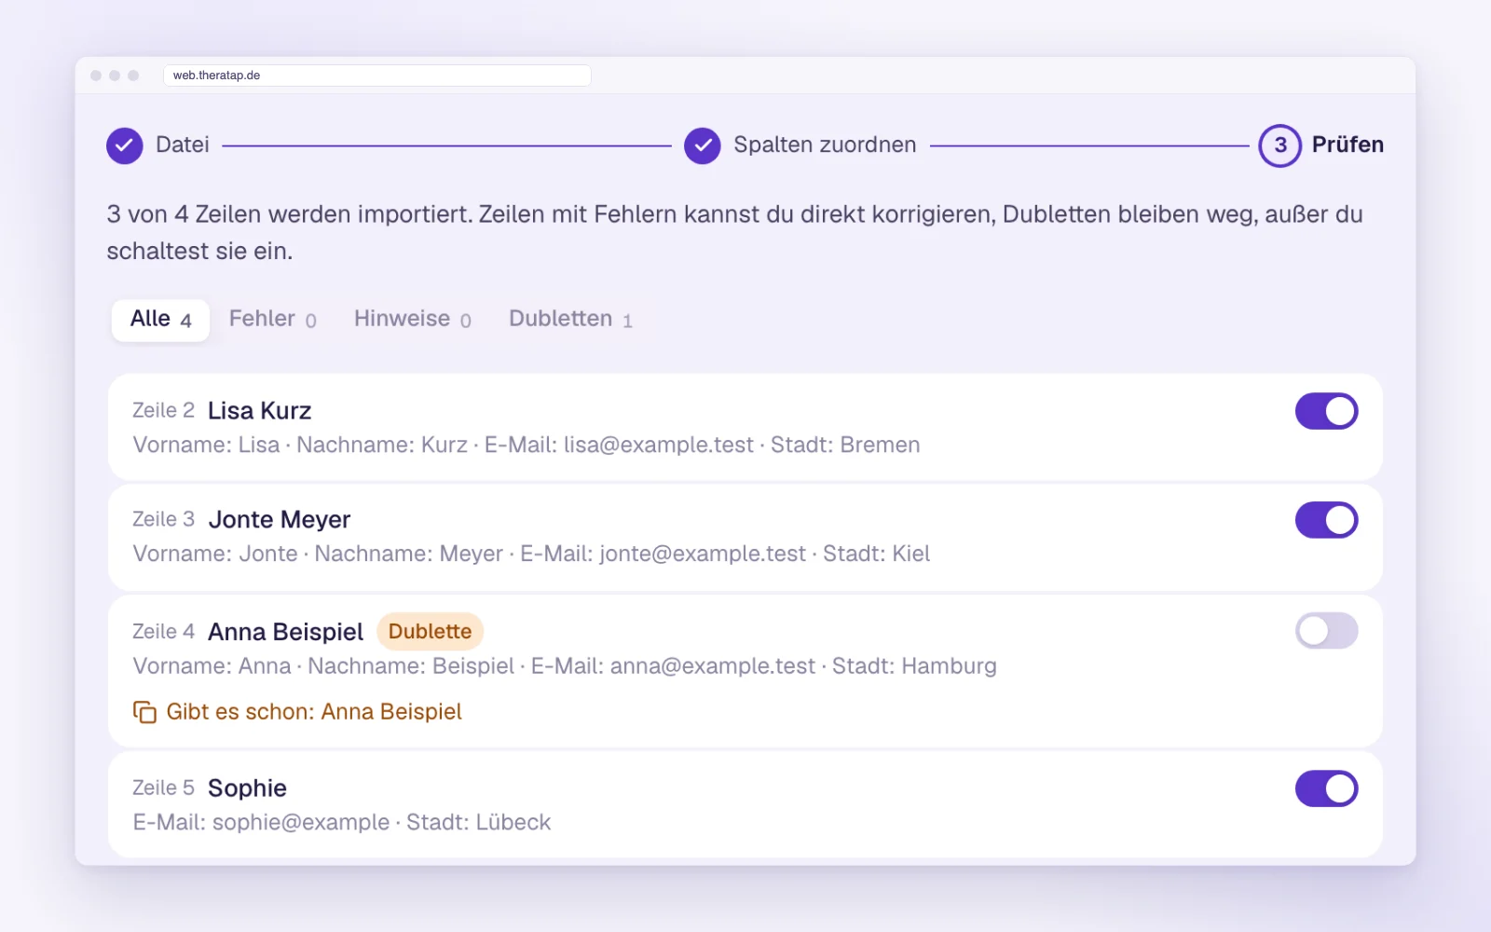This screenshot has width=1491, height=932.
Task: Click Sophie's details line with Stadt: Lübeck
Action: 342,823
